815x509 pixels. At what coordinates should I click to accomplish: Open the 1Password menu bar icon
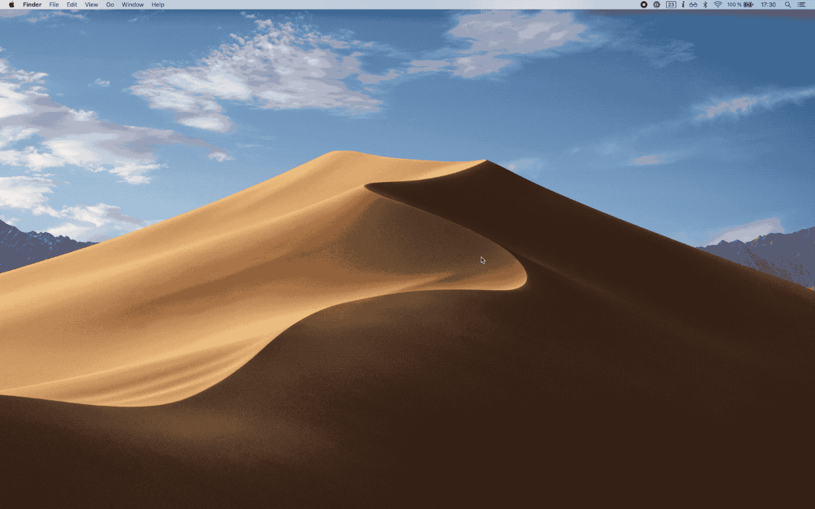pos(657,4)
